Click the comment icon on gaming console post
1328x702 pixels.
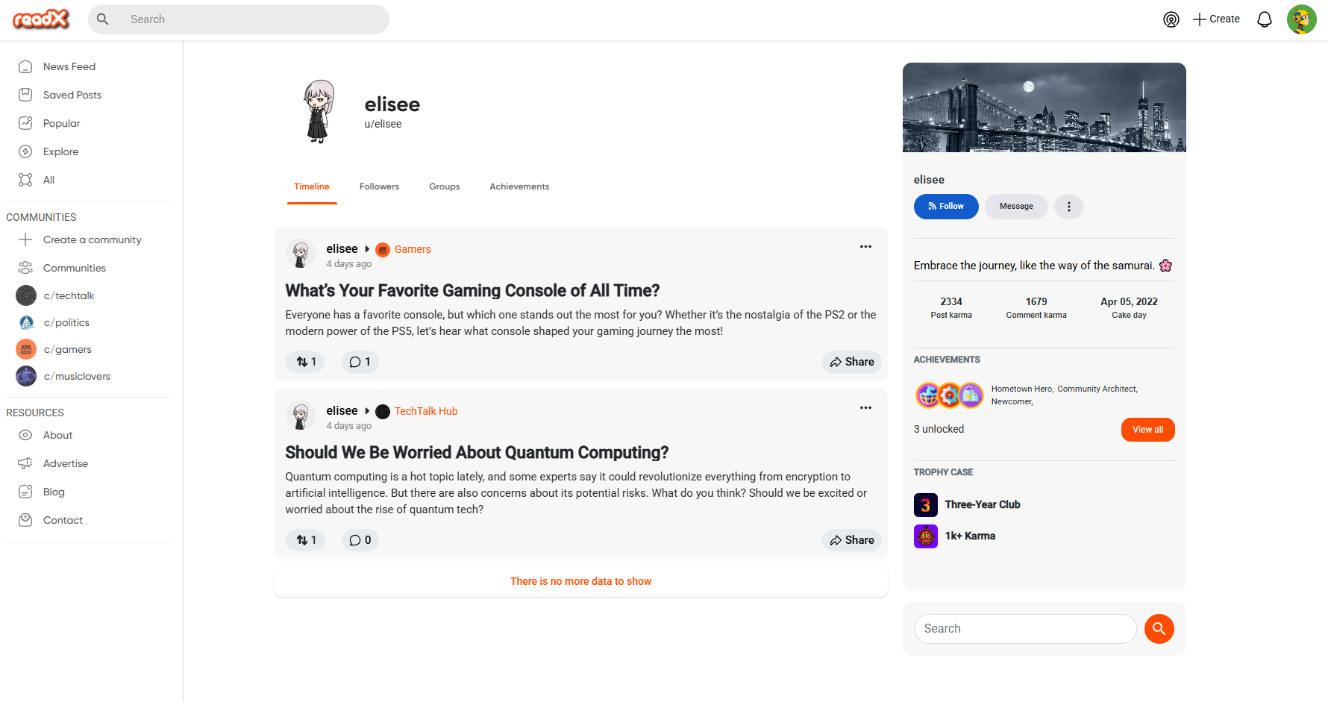tap(356, 362)
